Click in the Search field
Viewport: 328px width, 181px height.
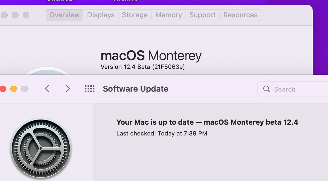tap(296, 89)
